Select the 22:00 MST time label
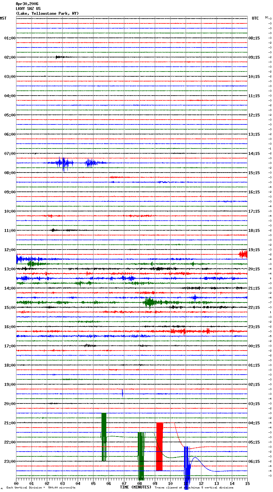 [x=10, y=442]
